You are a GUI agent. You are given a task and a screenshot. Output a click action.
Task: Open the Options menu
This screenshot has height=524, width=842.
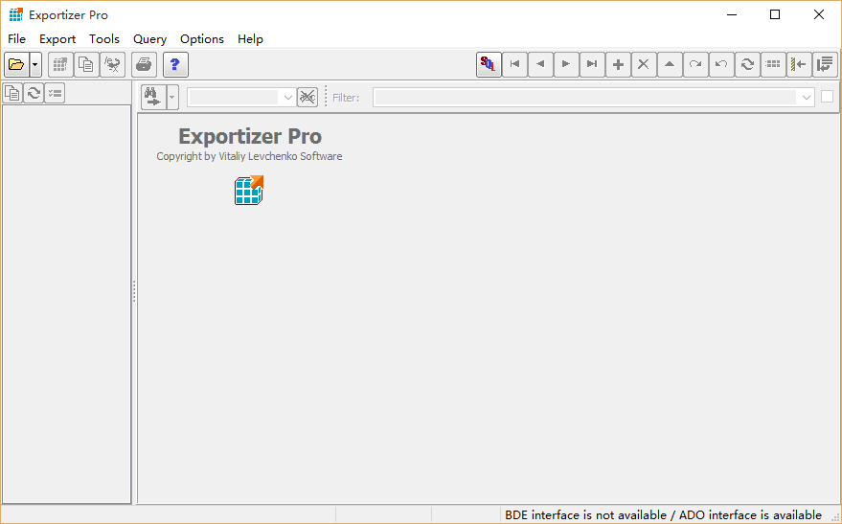pyautogui.click(x=202, y=39)
